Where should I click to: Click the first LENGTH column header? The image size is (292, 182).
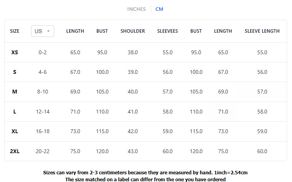[x=75, y=31]
